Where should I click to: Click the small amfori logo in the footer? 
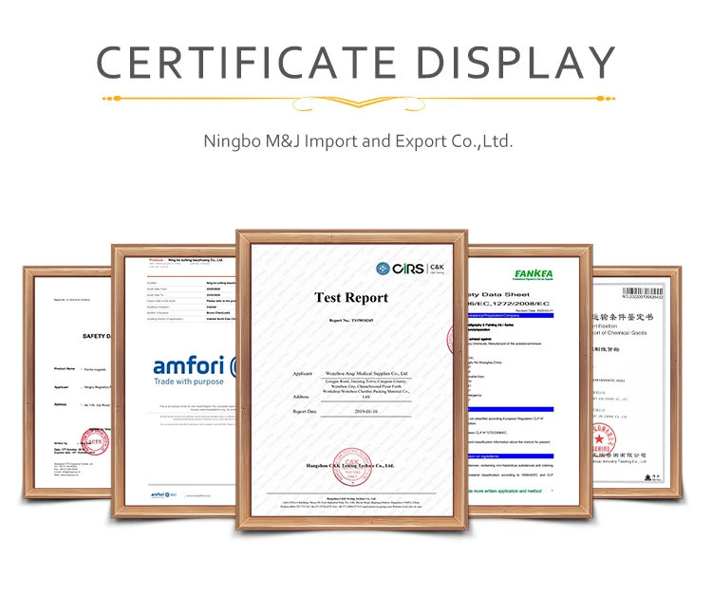tap(163, 494)
